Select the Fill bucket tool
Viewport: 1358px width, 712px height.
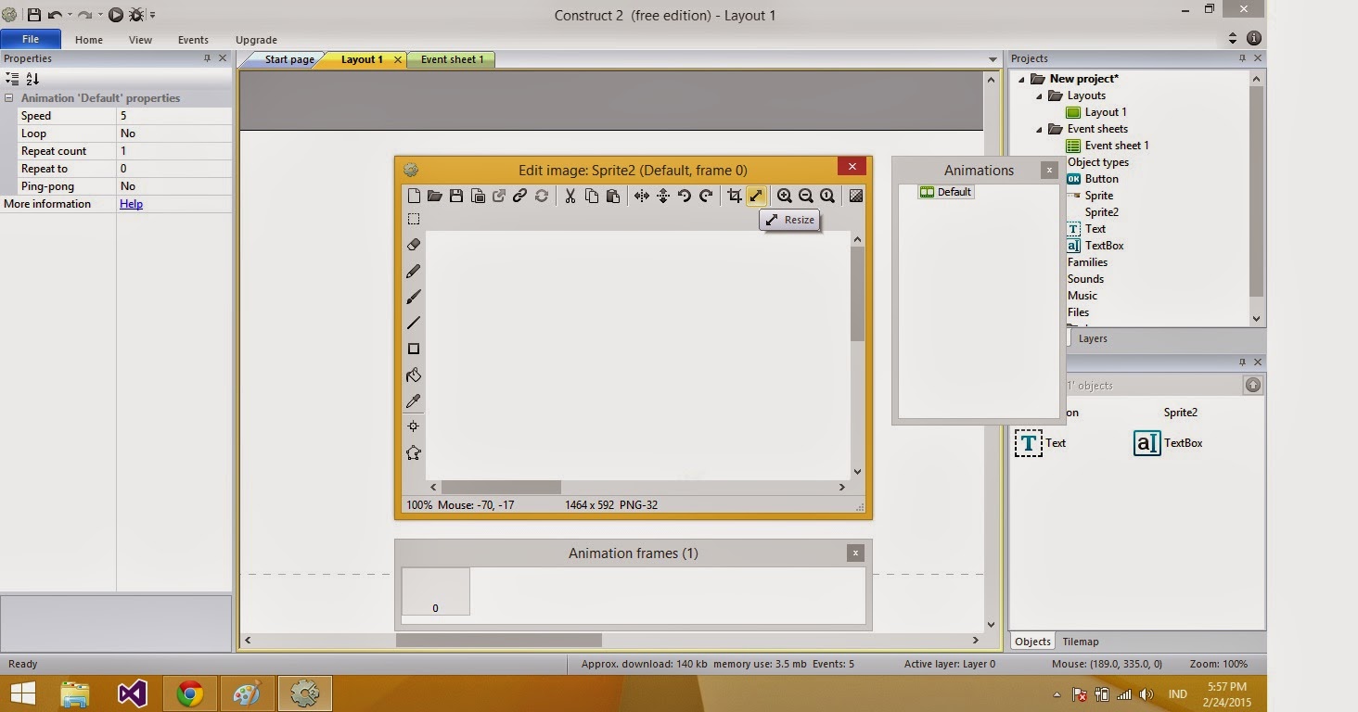tap(414, 375)
